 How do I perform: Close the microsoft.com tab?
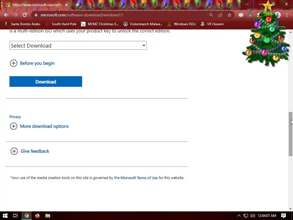pyautogui.click(x=66, y=5)
